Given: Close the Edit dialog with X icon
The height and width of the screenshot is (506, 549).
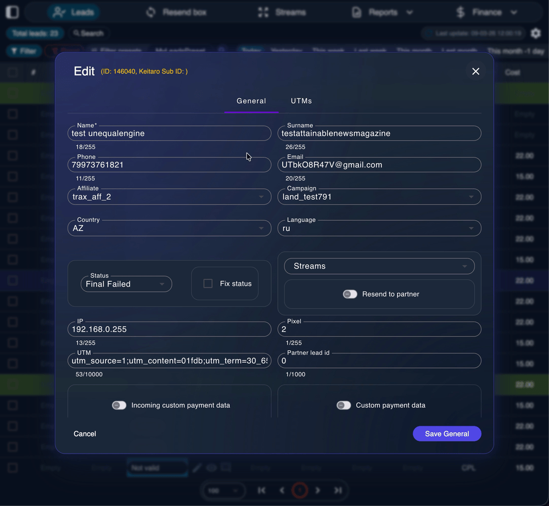Looking at the screenshot, I should pos(475,71).
